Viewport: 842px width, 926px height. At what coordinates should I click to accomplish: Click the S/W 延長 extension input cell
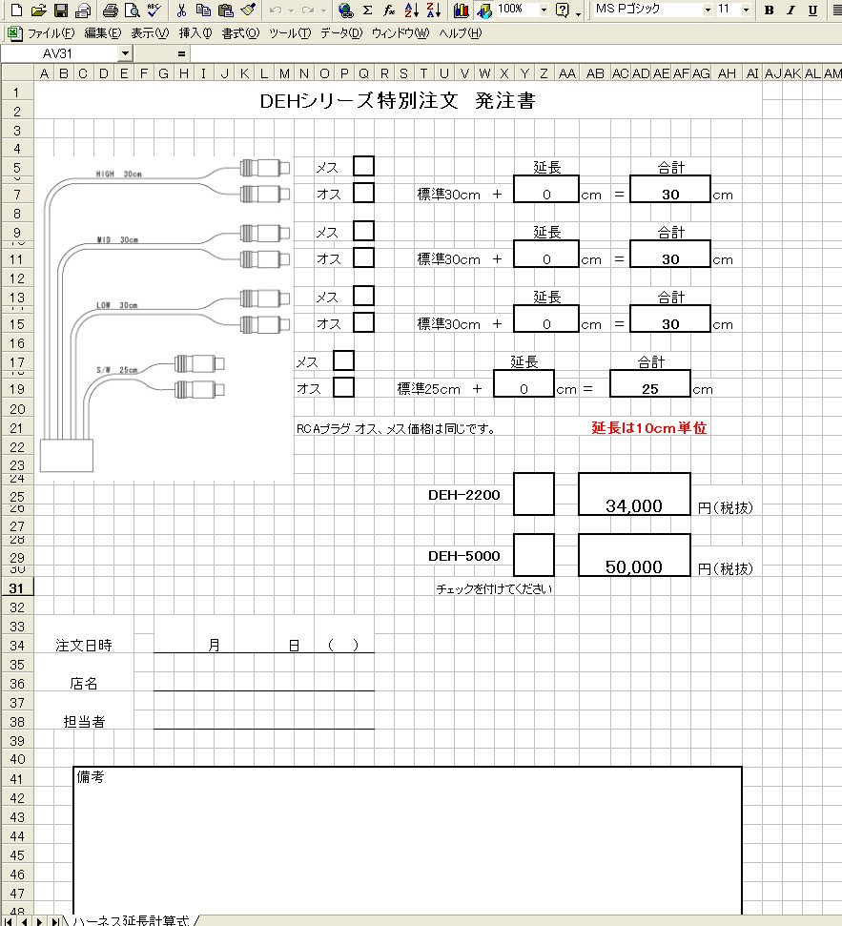point(524,384)
